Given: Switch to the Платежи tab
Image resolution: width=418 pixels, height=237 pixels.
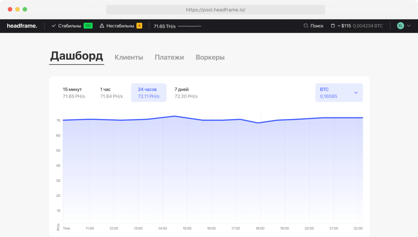Looking at the screenshot, I should click(169, 57).
